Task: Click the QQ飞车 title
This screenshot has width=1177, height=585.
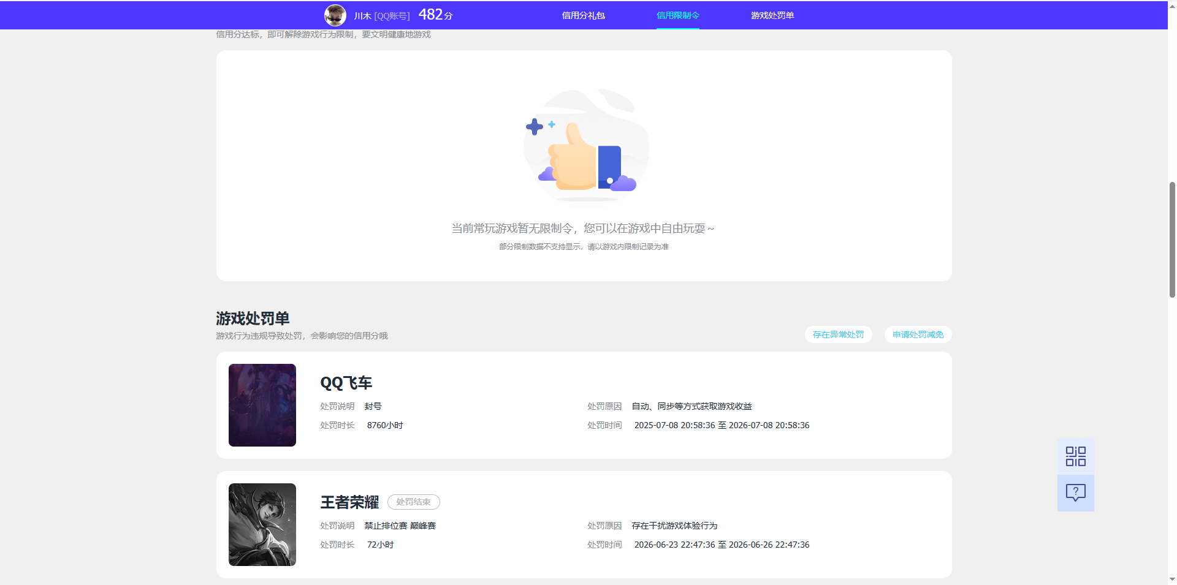Action: pos(346,383)
